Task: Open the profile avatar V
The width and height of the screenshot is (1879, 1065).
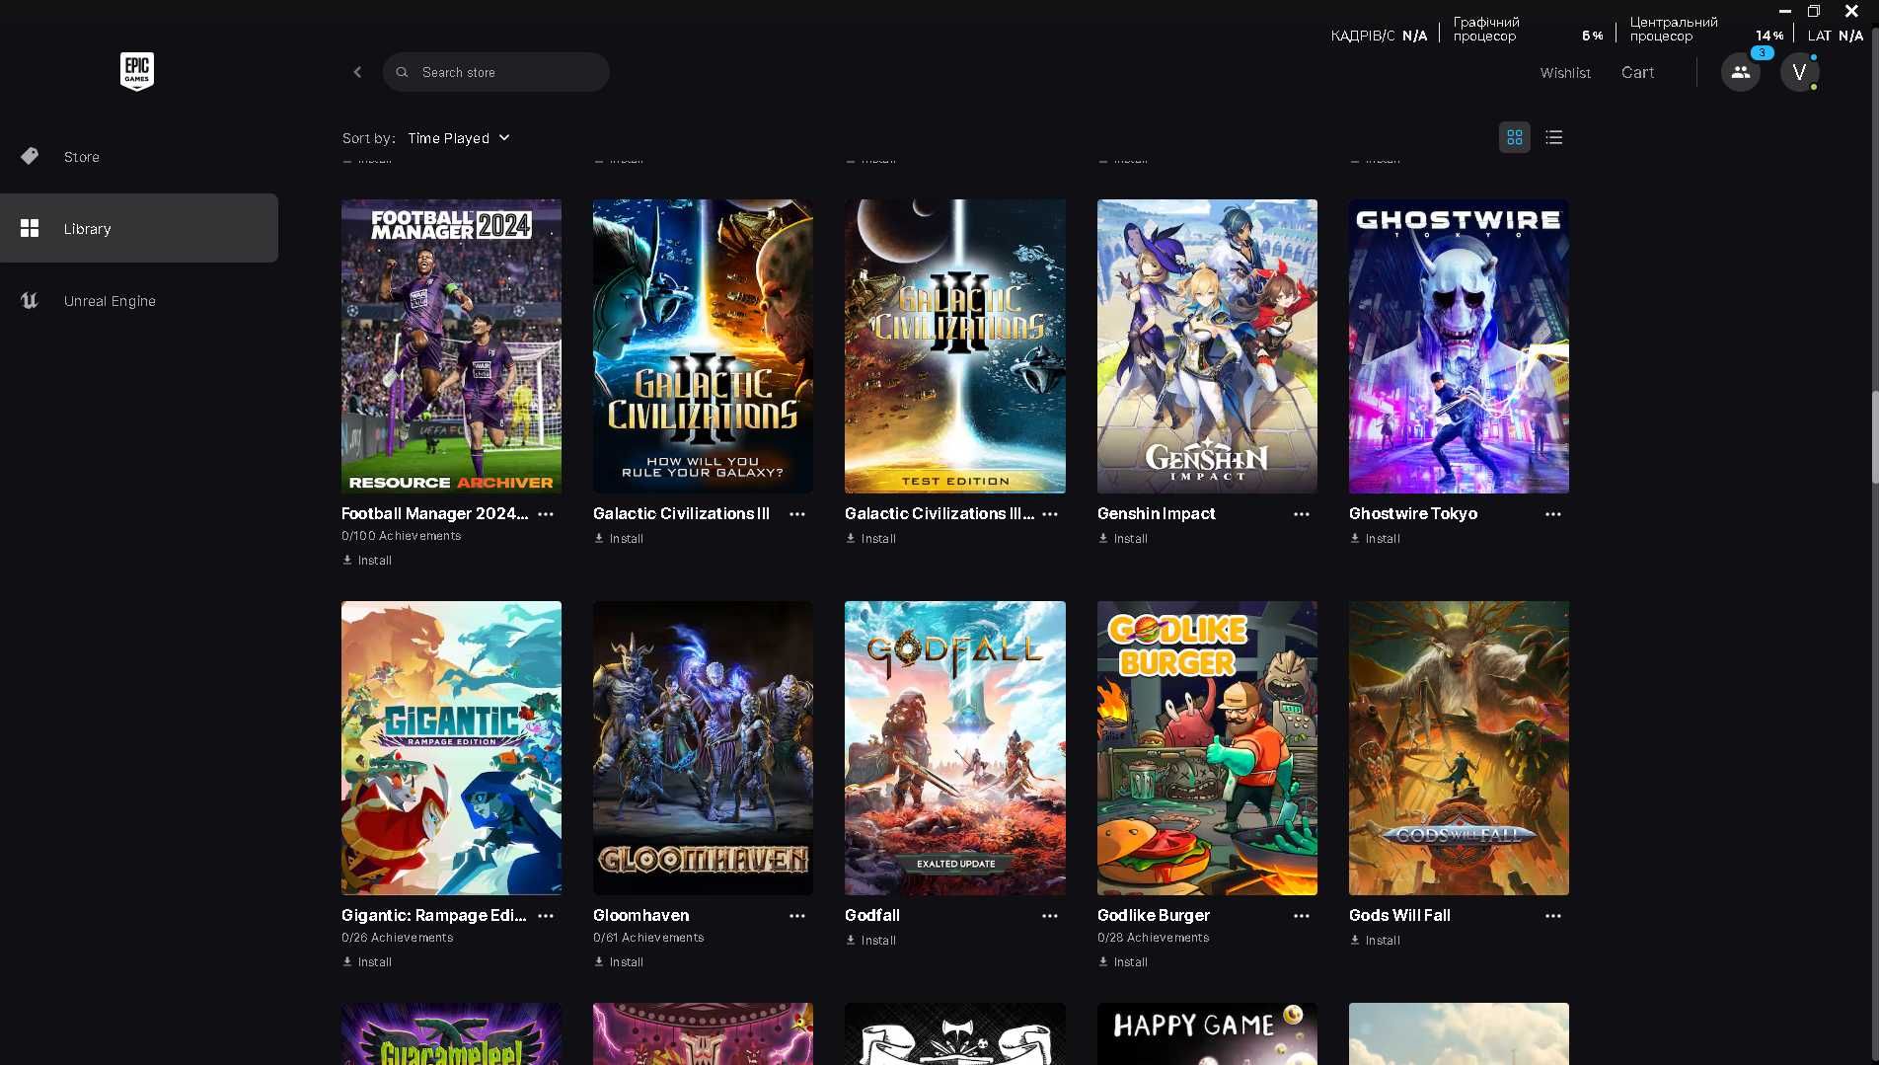Action: pyautogui.click(x=1799, y=72)
